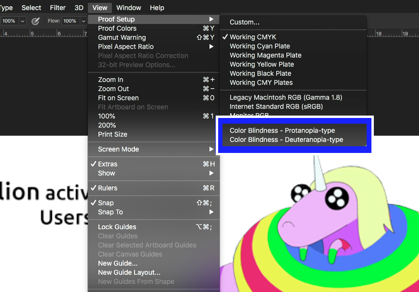Choose Zoom Out
Viewport: 419px width, 292px height.
click(154, 89)
